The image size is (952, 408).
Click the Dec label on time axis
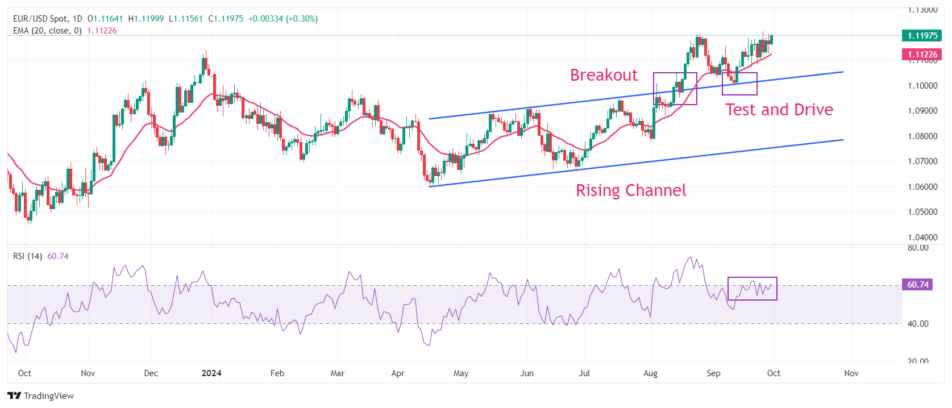point(151,373)
